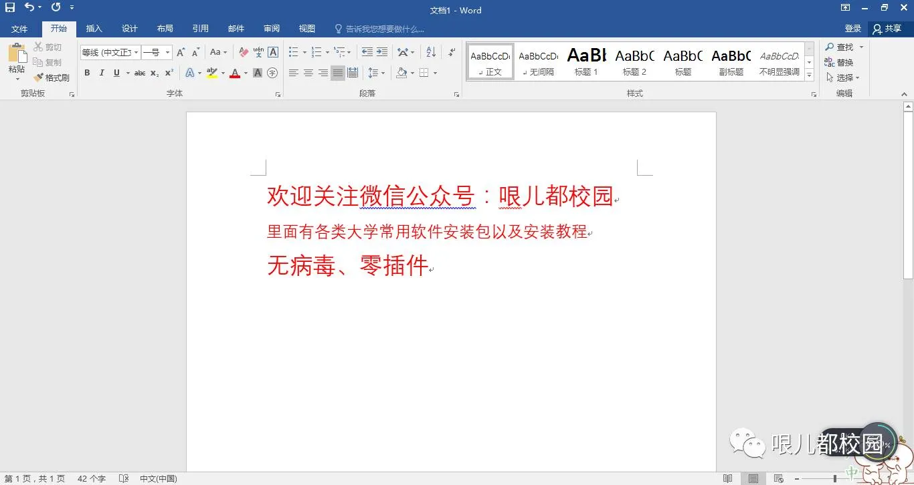Image resolution: width=914 pixels, height=485 pixels.
Task: Open the Change Case (Aa) dropdown
Action: tap(218, 52)
